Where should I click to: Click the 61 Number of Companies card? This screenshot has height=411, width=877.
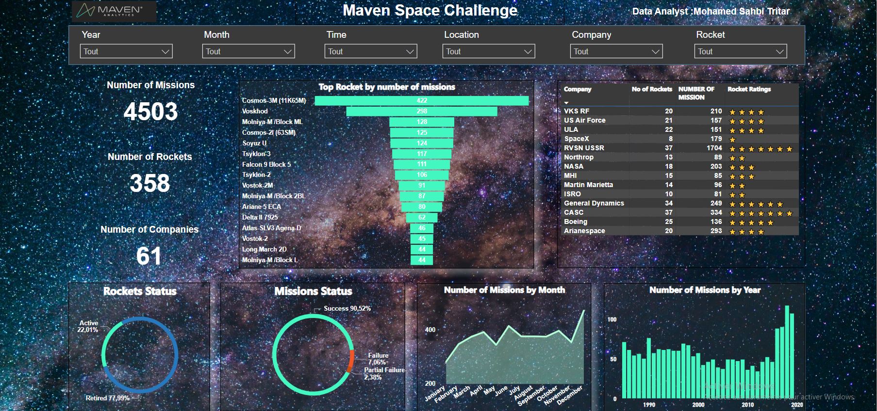(149, 256)
